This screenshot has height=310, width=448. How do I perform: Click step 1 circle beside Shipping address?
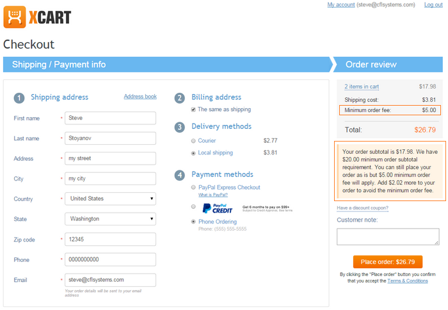click(19, 98)
